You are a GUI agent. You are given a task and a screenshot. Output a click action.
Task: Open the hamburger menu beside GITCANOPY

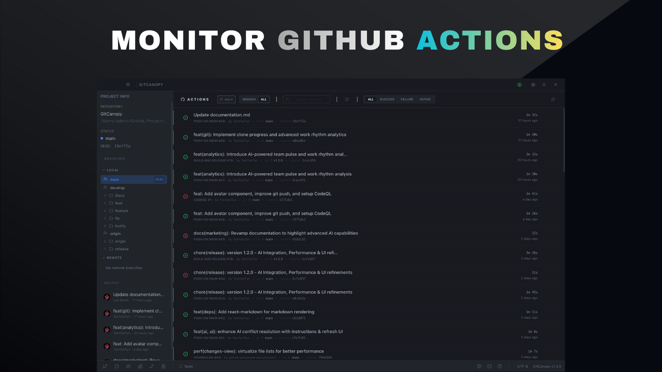[128, 85]
